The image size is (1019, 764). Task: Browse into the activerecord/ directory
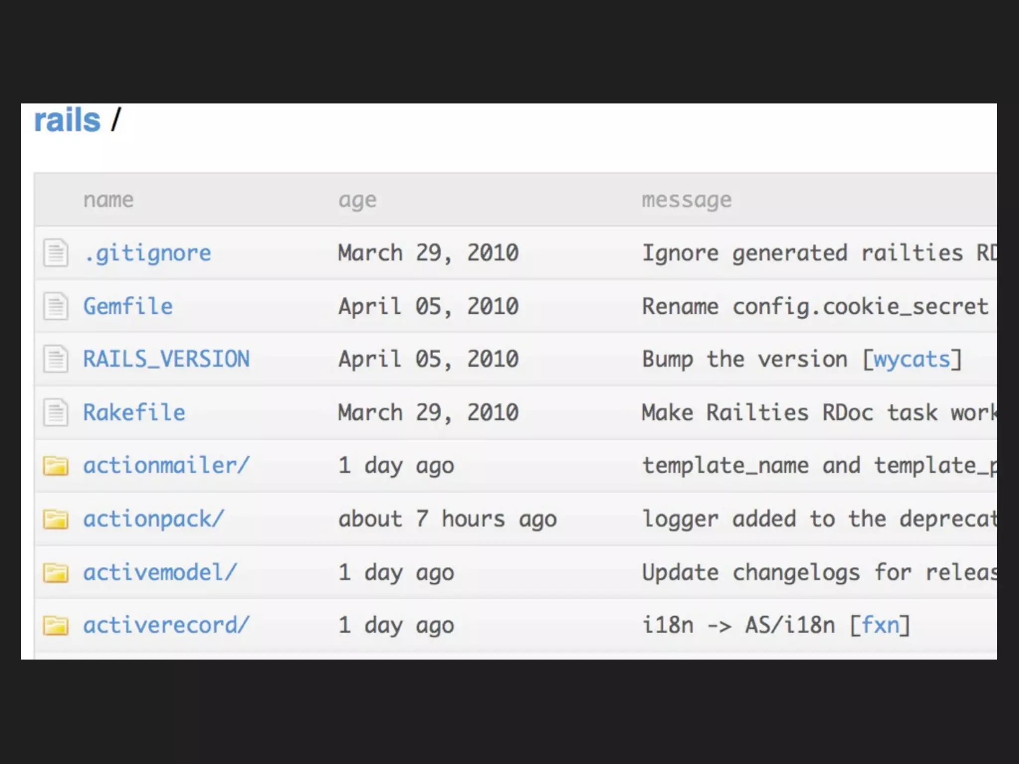(166, 625)
